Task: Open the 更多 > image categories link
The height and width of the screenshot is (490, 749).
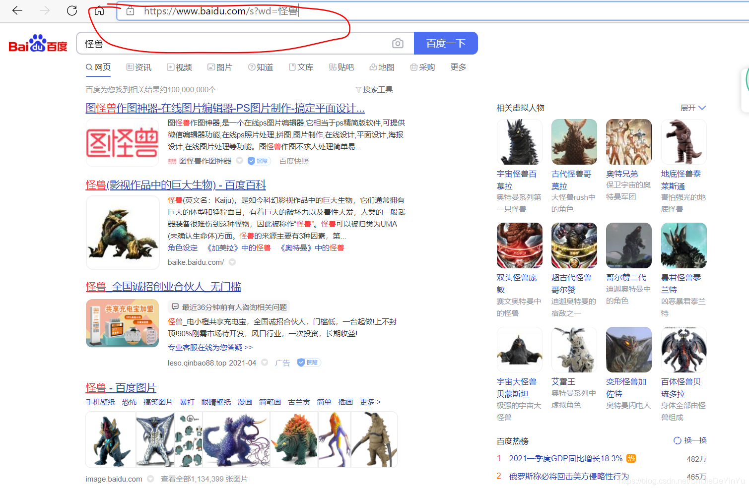Action: 370,402
